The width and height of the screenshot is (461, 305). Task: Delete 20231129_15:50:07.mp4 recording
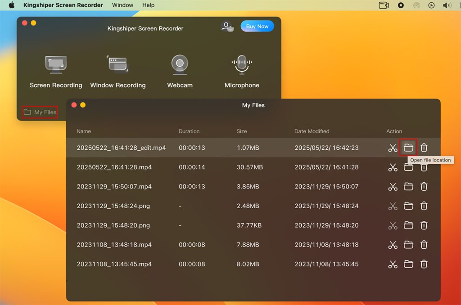(x=424, y=187)
